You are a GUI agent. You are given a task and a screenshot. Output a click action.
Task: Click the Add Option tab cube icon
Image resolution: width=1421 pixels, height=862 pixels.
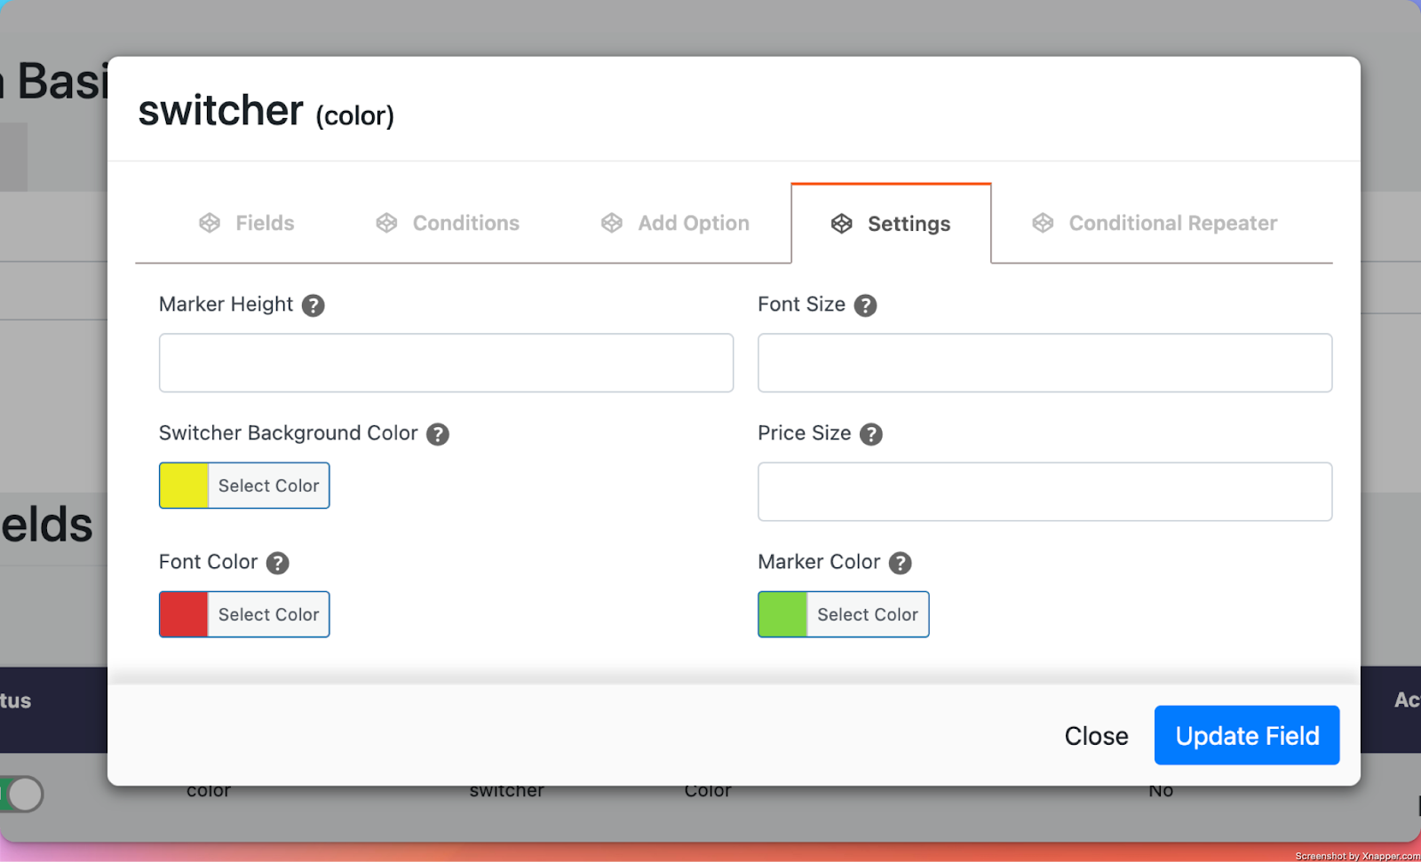[x=612, y=223]
